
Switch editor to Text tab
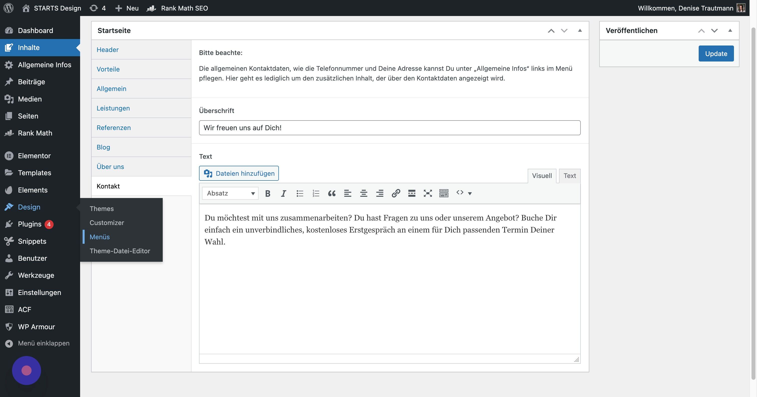[x=570, y=176]
